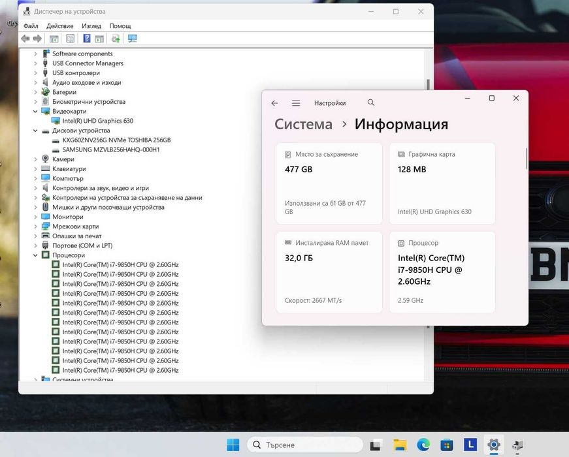Open File Explorer from taskbar
569x457 pixels.
(400, 445)
